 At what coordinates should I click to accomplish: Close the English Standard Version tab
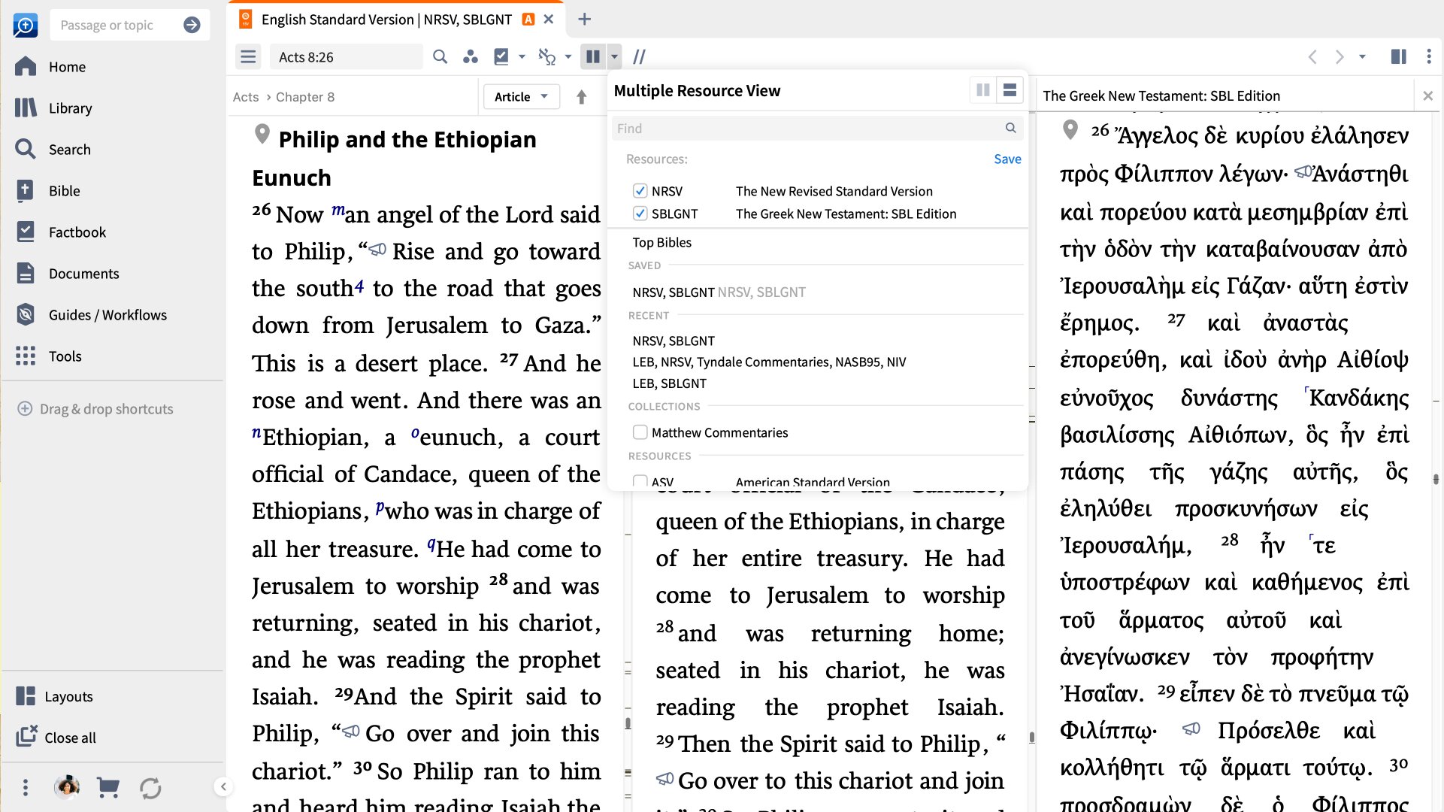click(x=549, y=20)
